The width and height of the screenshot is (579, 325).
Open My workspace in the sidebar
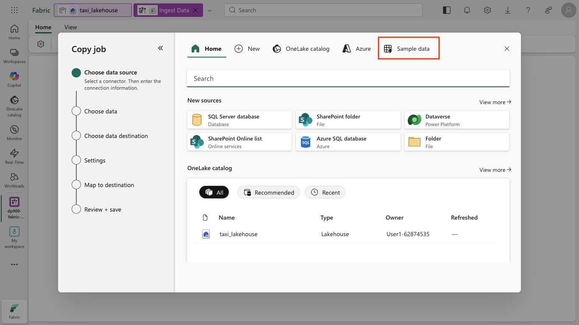click(x=14, y=237)
